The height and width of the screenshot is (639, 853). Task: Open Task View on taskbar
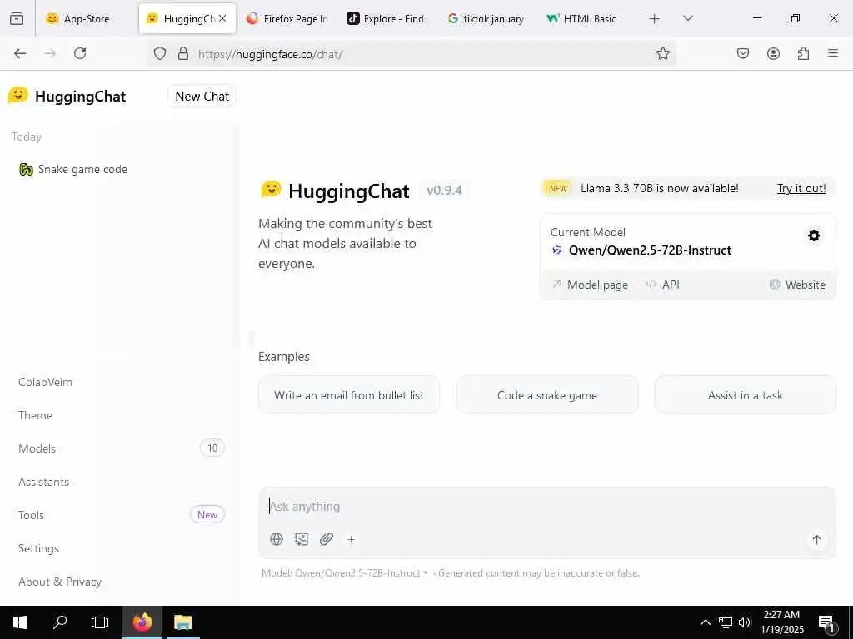click(100, 622)
